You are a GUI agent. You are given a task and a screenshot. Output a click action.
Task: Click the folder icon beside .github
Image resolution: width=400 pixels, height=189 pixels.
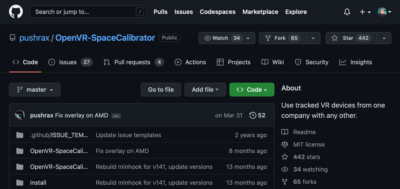[x=20, y=135]
